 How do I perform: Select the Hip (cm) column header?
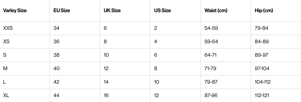pos(264,11)
